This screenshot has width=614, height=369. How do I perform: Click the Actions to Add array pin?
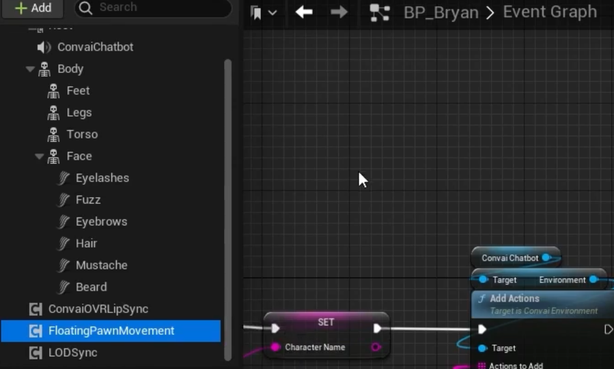[482, 366]
